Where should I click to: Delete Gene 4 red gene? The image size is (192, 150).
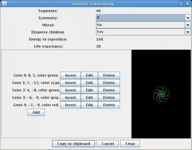click(x=109, y=105)
